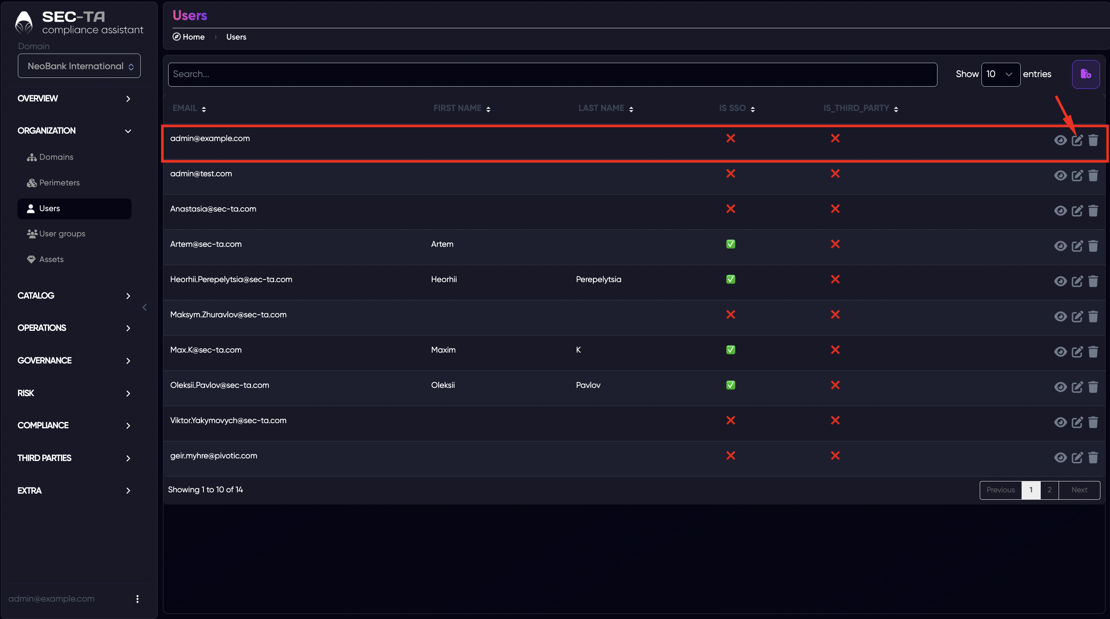Click the SEC-TA logo

click(79, 23)
